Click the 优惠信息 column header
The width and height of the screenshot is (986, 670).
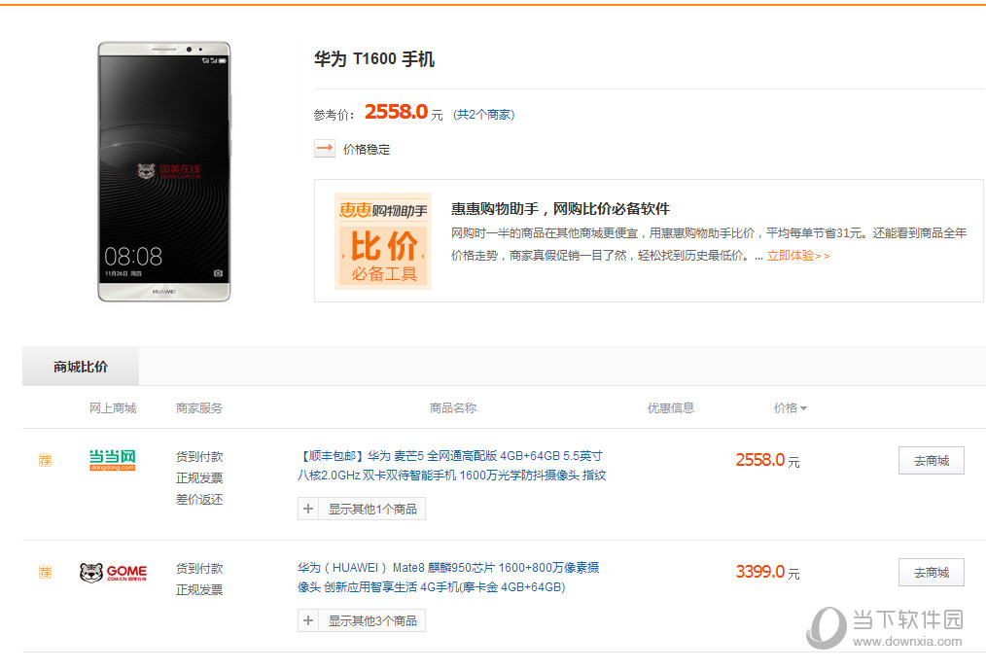coord(671,407)
